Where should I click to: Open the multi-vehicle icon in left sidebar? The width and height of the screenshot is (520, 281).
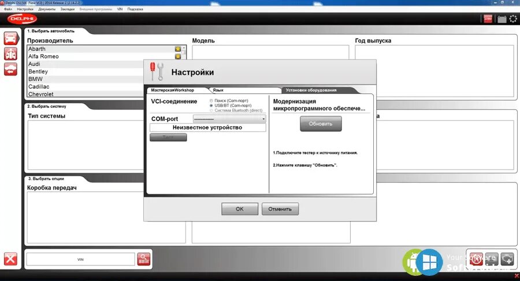10,54
